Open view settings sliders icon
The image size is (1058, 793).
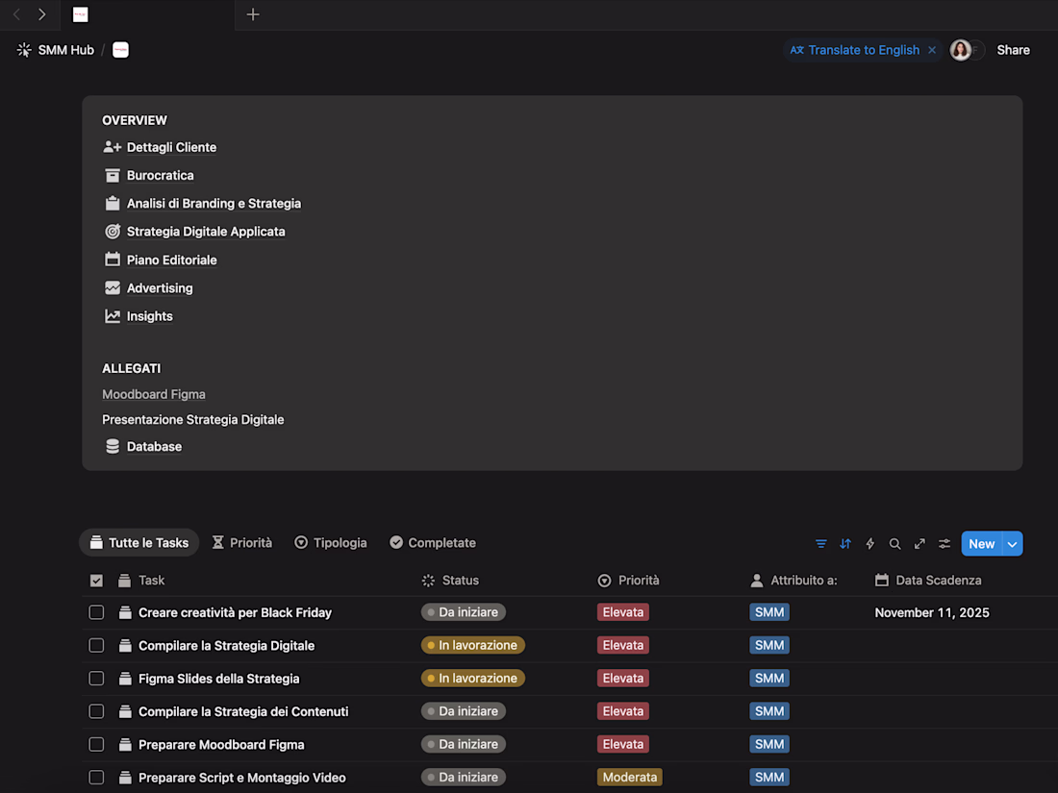click(945, 543)
